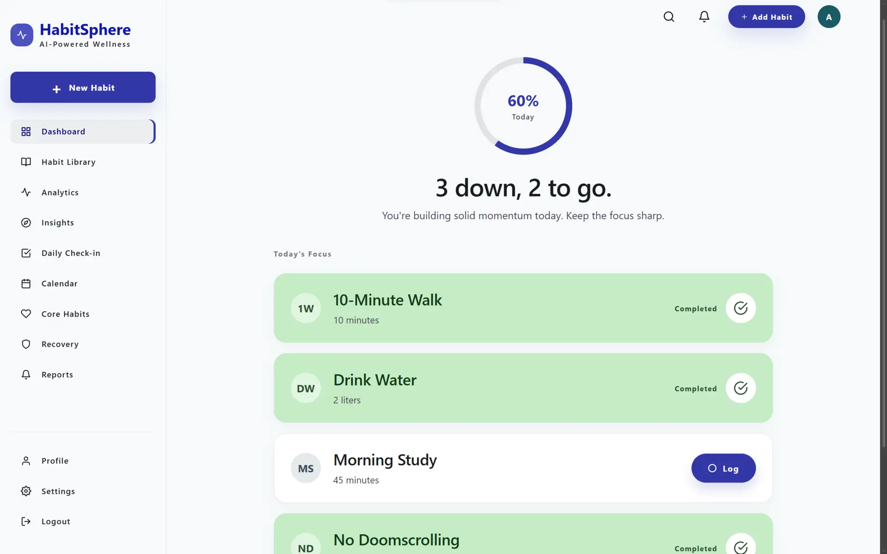Log the Morning Study habit
The image size is (887, 554).
click(723, 468)
